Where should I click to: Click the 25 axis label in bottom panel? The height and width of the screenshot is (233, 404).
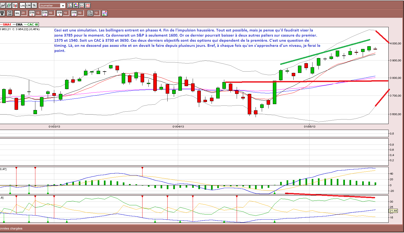point(392,207)
